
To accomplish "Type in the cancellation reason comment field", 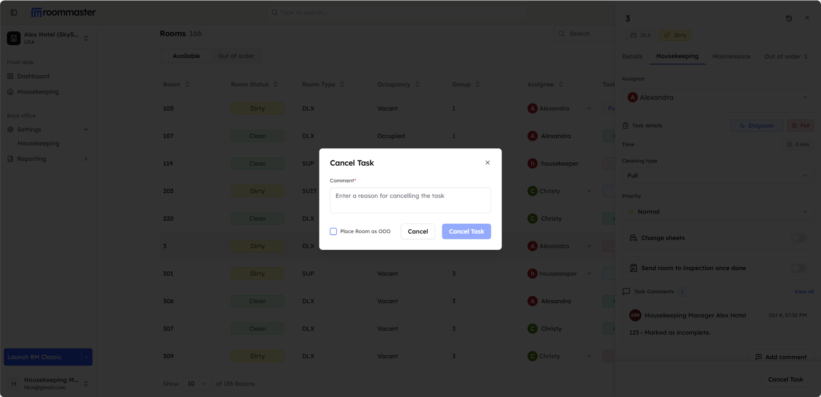I will coord(410,200).
